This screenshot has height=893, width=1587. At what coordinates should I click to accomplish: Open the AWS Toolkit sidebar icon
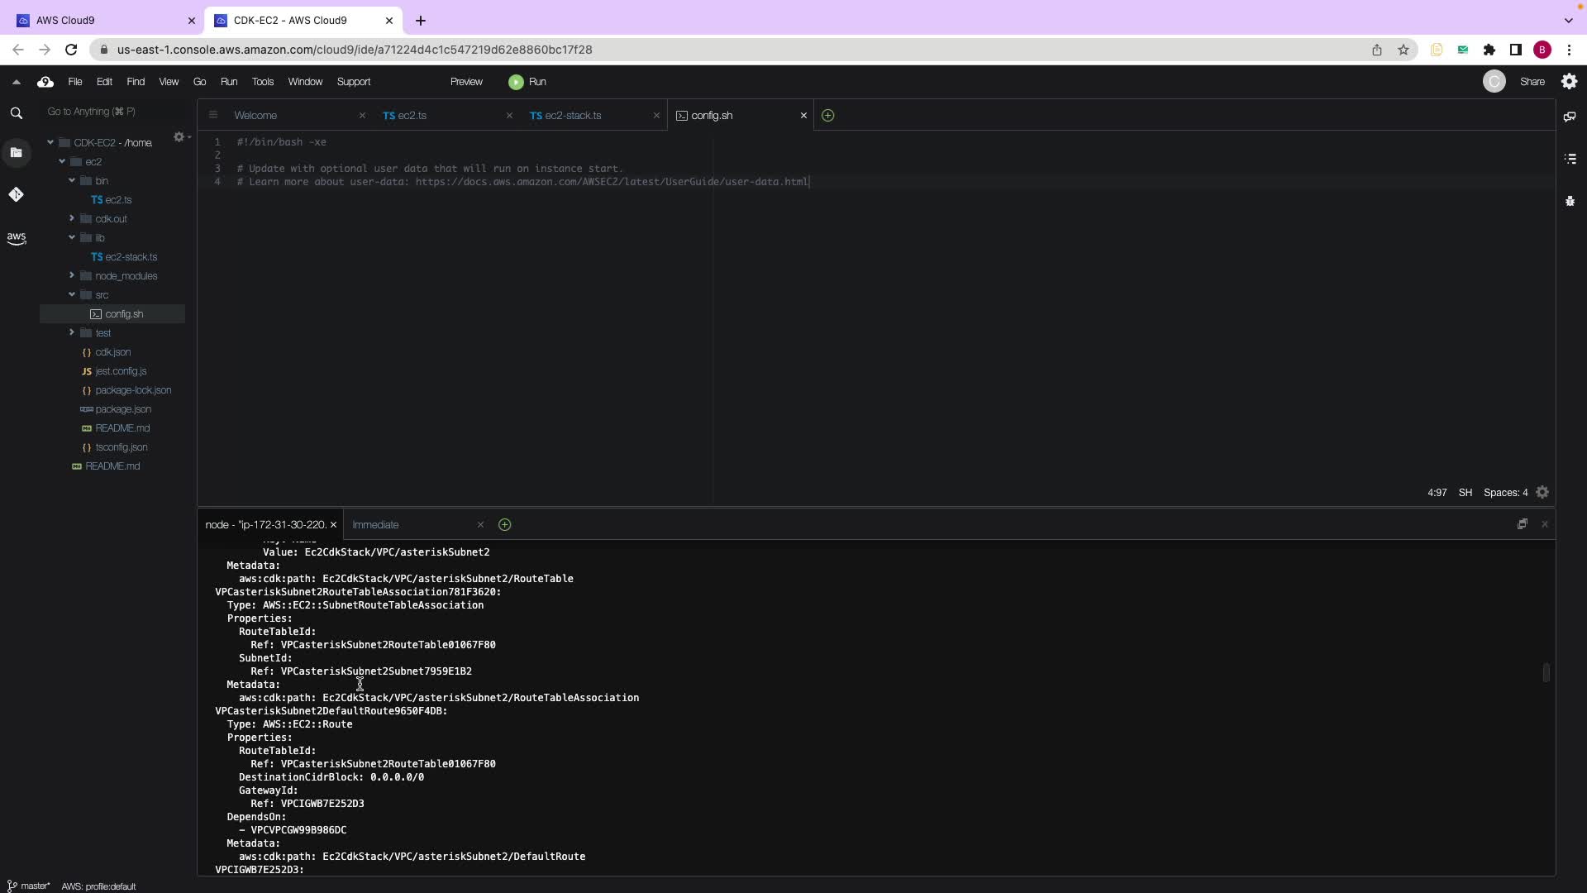(16, 238)
